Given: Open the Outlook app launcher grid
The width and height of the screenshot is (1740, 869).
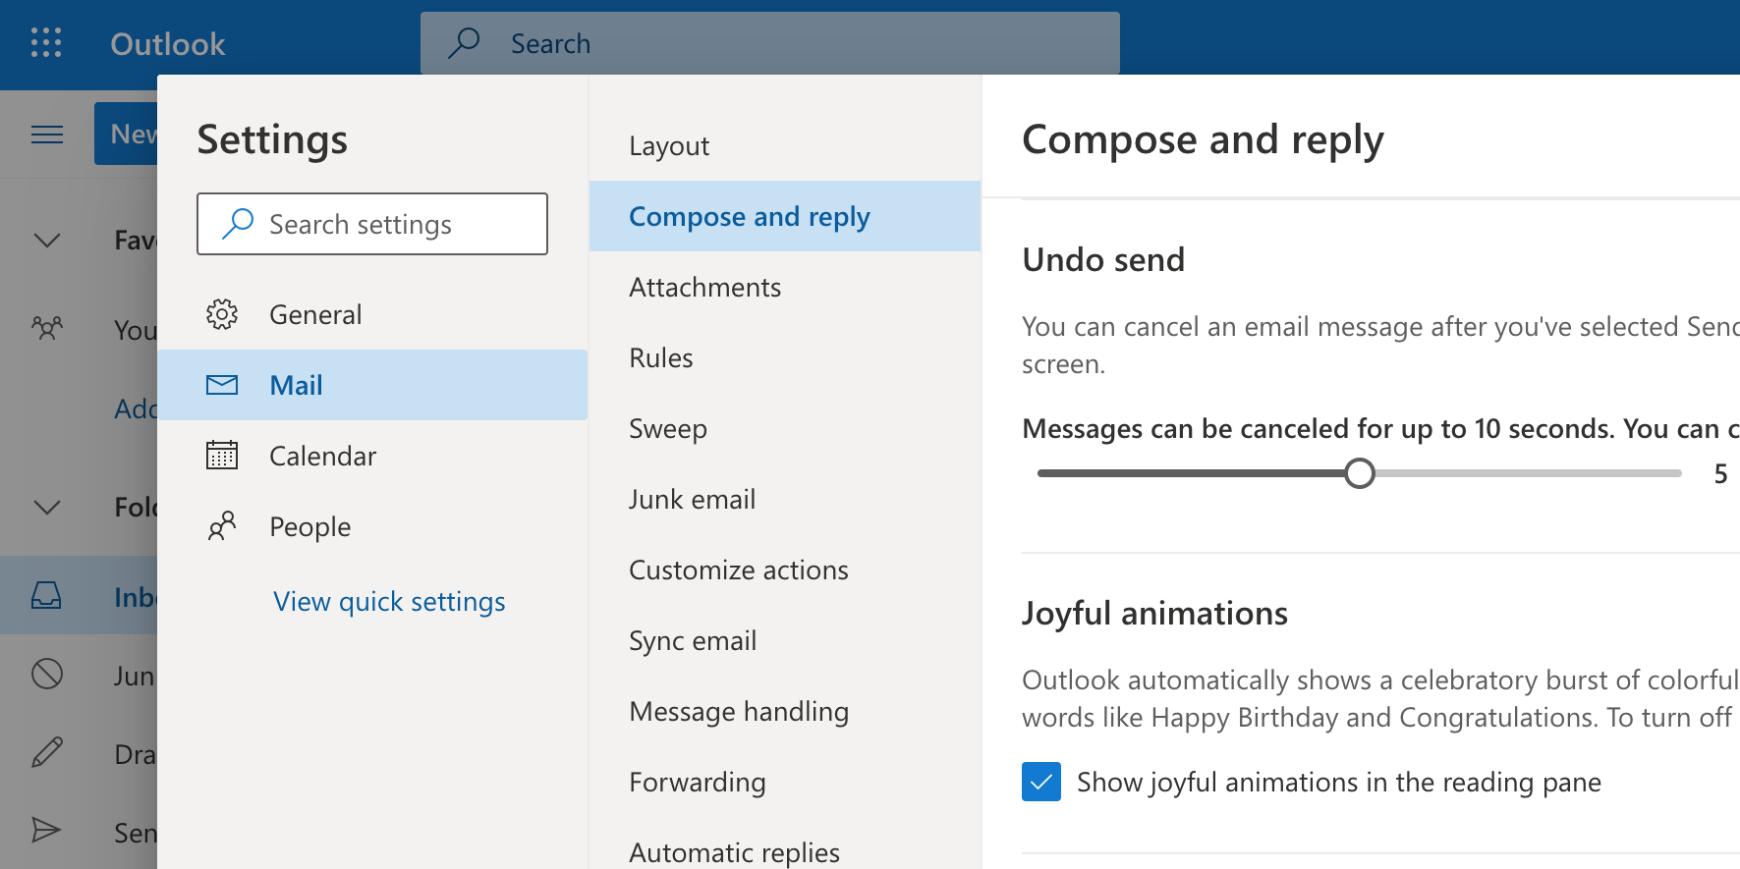Looking at the screenshot, I should coord(46,43).
